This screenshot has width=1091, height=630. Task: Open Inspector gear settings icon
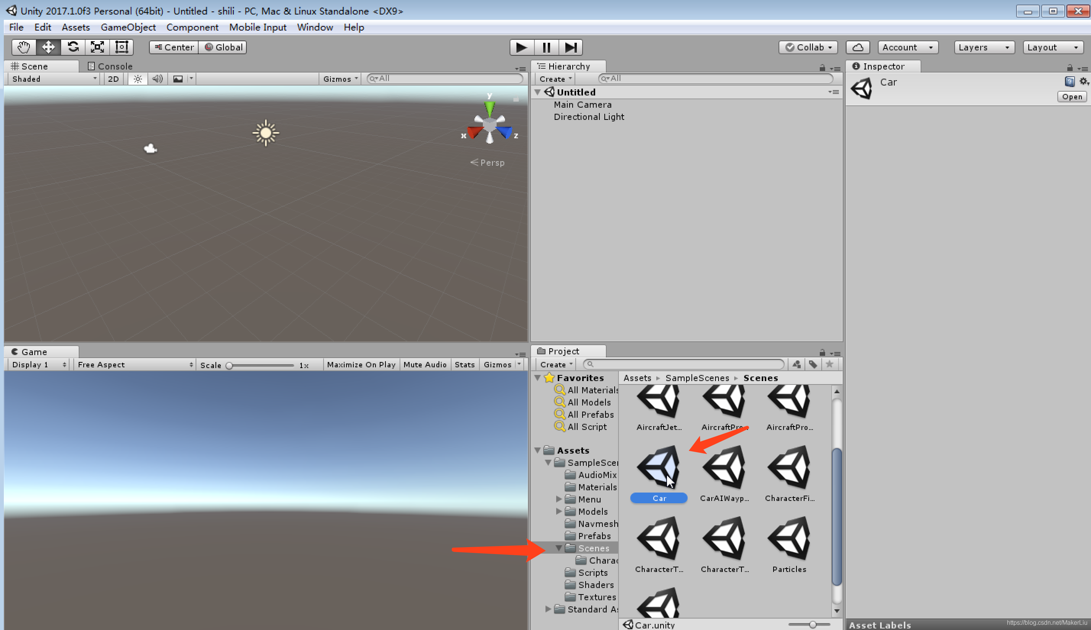(x=1084, y=81)
